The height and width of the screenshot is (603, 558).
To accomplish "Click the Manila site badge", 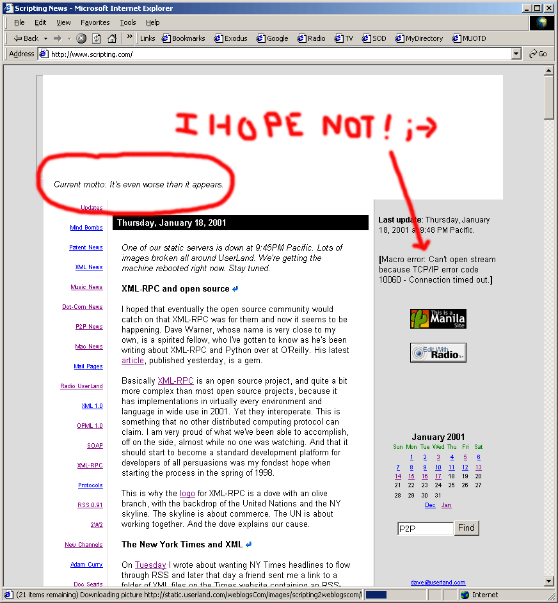I will point(438,318).
